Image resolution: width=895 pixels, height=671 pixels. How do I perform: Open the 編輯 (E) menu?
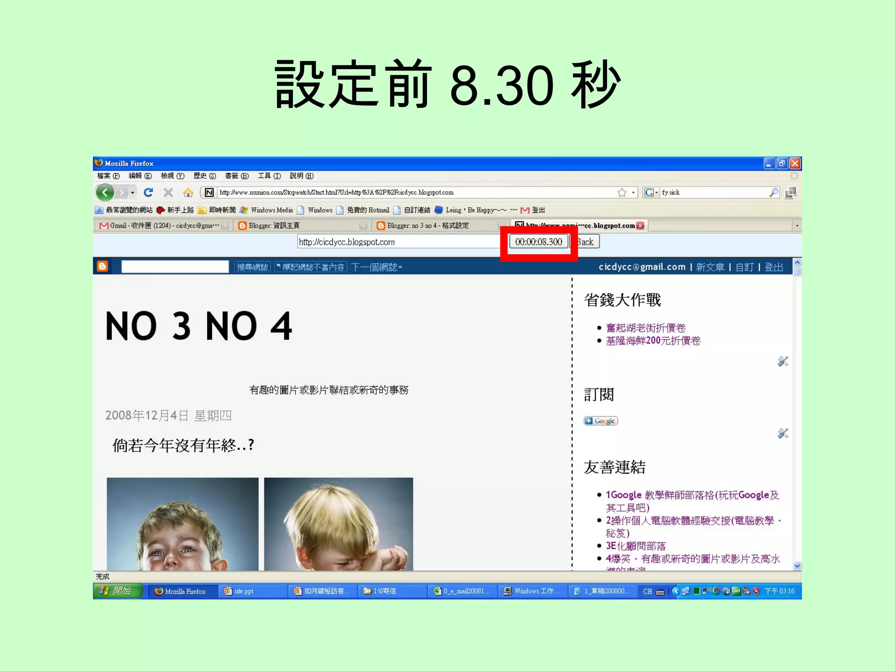[x=140, y=176]
